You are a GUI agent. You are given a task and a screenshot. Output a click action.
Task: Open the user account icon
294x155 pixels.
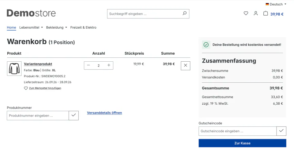256,13
